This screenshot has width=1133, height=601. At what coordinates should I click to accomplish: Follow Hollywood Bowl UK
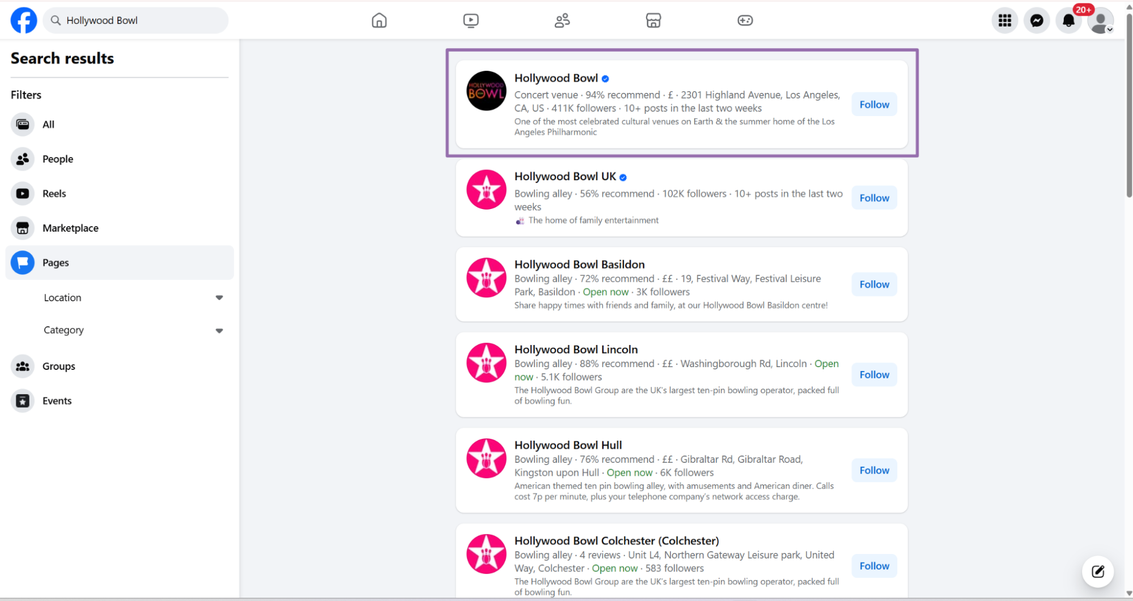click(874, 198)
